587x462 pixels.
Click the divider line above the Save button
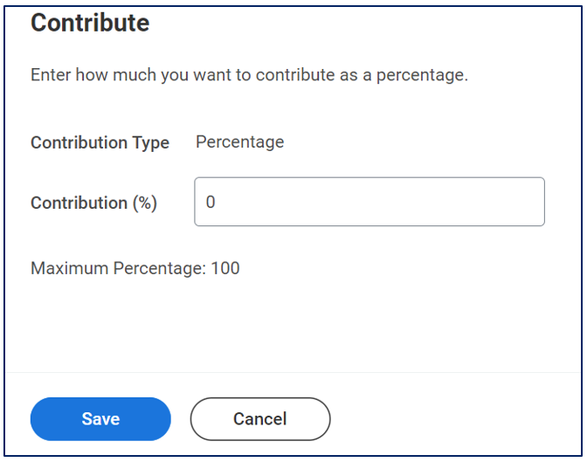click(293, 373)
